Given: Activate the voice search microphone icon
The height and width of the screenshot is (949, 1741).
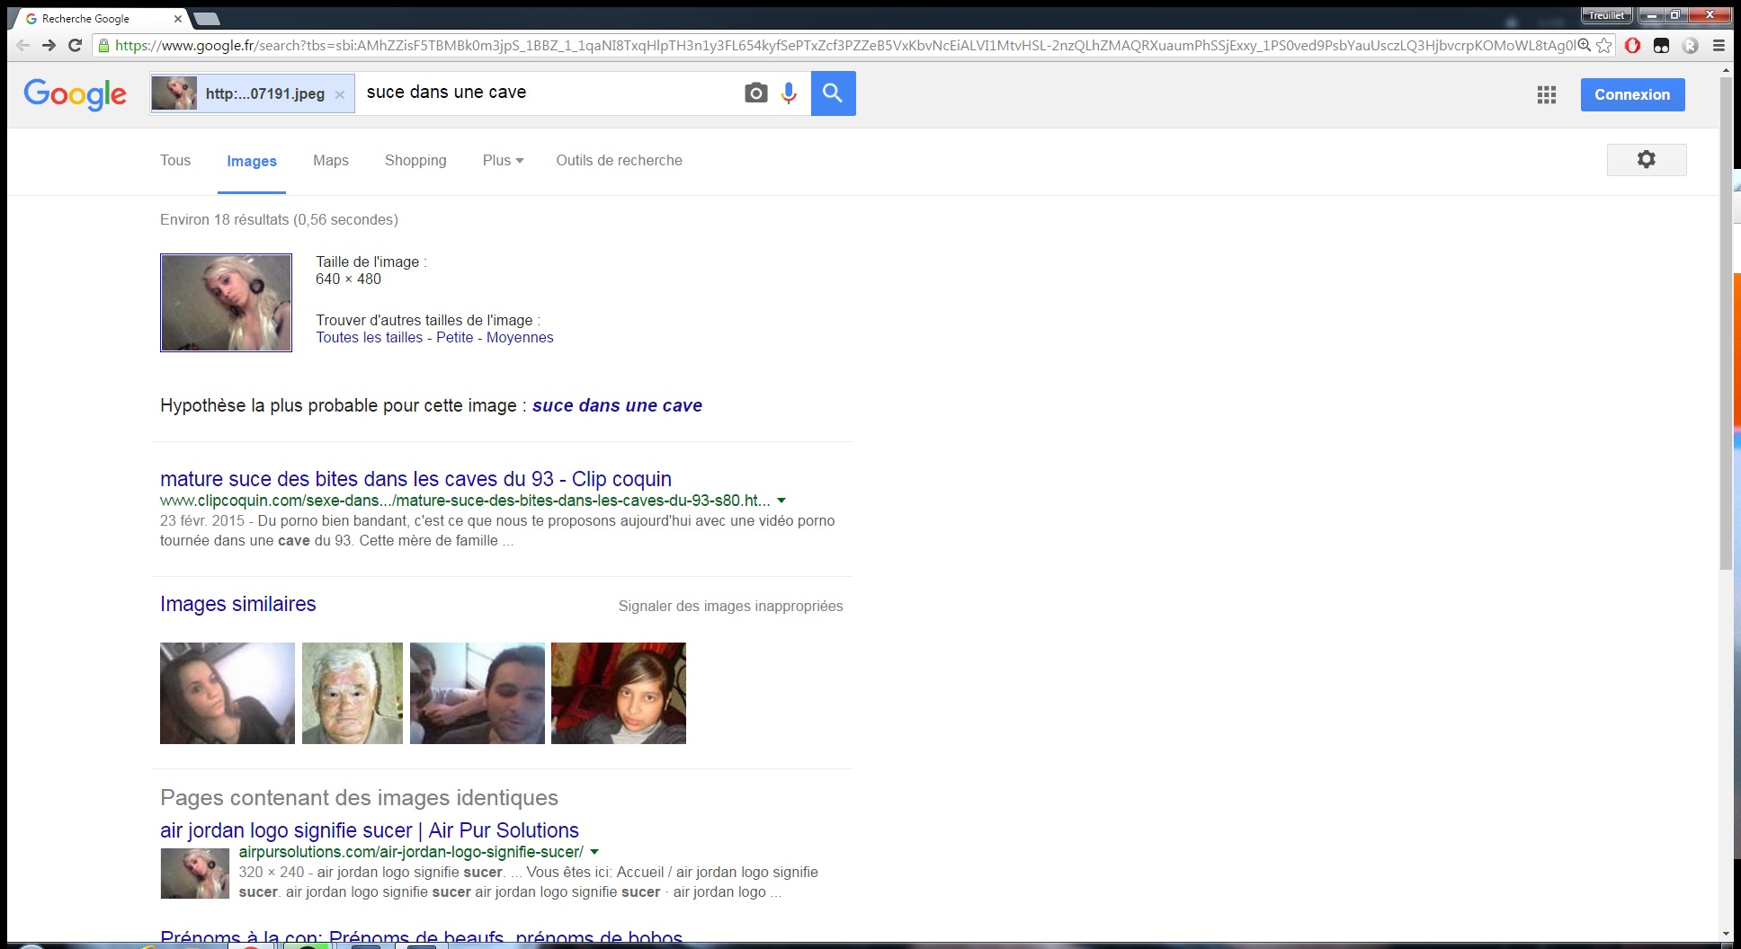Looking at the screenshot, I should [789, 93].
